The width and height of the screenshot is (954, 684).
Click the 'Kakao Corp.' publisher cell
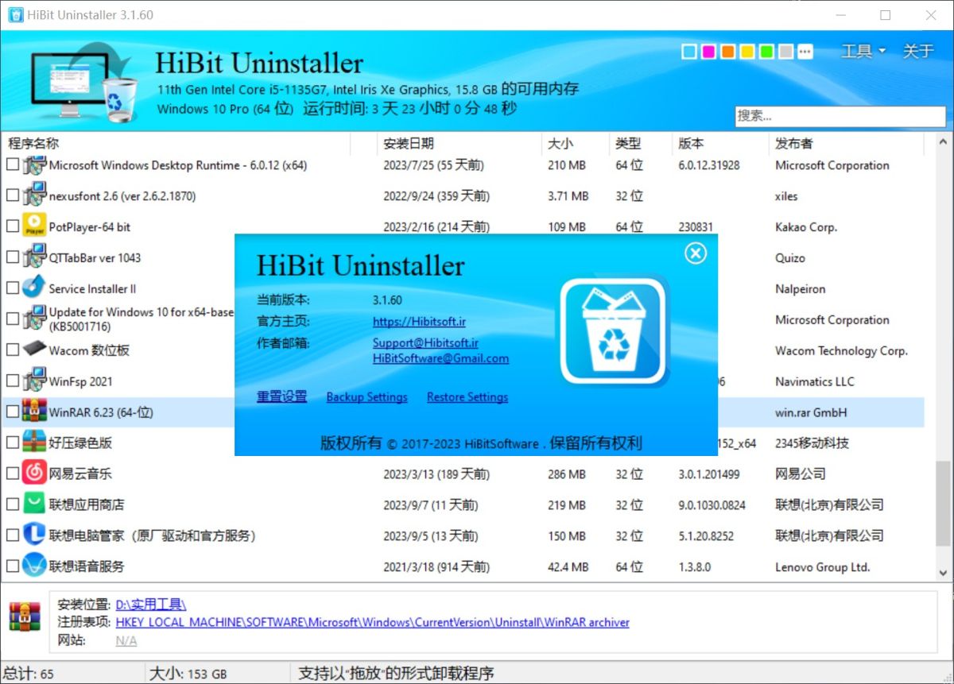point(806,227)
